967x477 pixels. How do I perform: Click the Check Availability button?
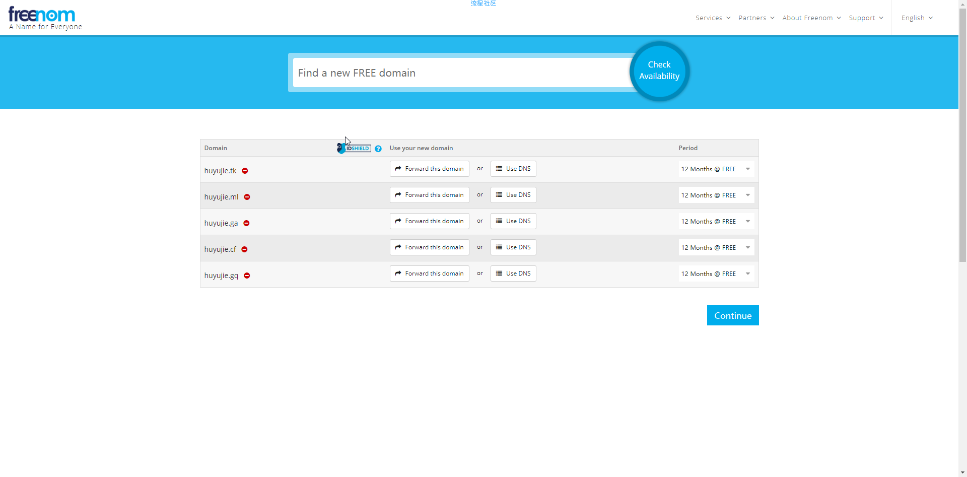click(659, 71)
